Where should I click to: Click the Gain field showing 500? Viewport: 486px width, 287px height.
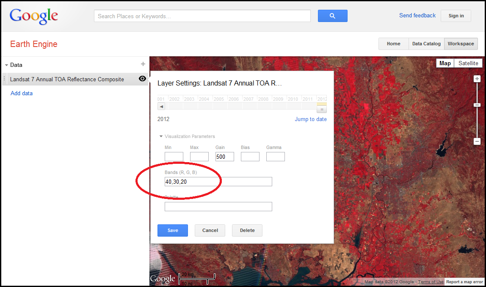pos(225,157)
